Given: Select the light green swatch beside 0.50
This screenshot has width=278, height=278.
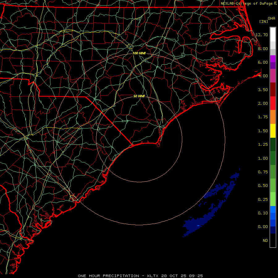Looking at the screenshot, I should pos(273,186).
